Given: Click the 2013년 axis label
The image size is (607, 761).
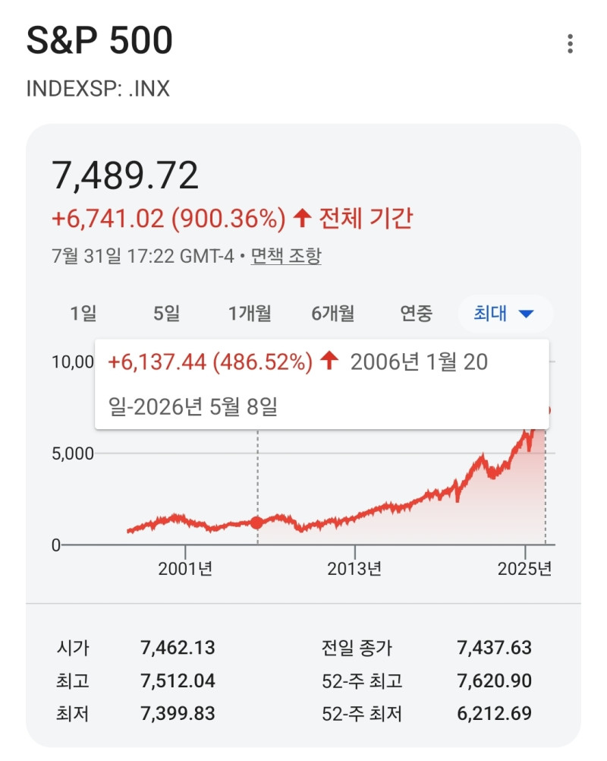Looking at the screenshot, I should pos(354,569).
